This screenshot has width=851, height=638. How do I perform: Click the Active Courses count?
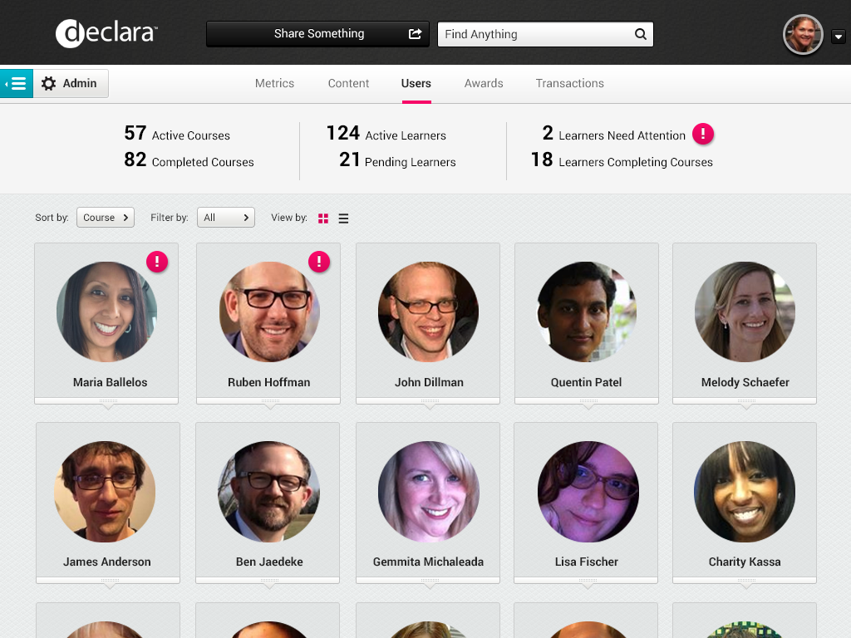[135, 133]
